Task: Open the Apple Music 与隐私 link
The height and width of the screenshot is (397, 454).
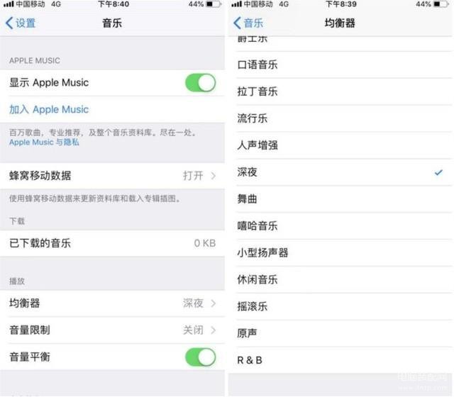Action: click(x=44, y=142)
